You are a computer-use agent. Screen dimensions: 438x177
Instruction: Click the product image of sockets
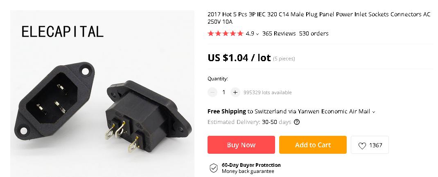tap(102, 93)
